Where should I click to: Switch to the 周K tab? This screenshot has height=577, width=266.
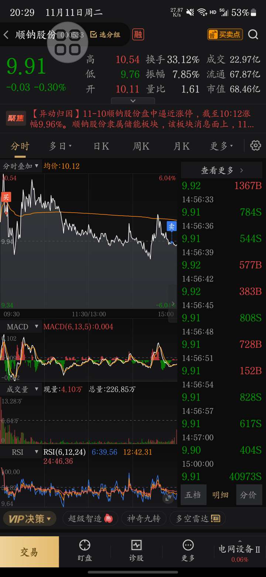click(141, 146)
